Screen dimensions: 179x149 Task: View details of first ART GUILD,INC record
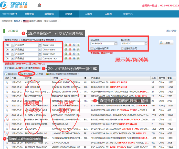pyautogui.click(x=7, y=83)
